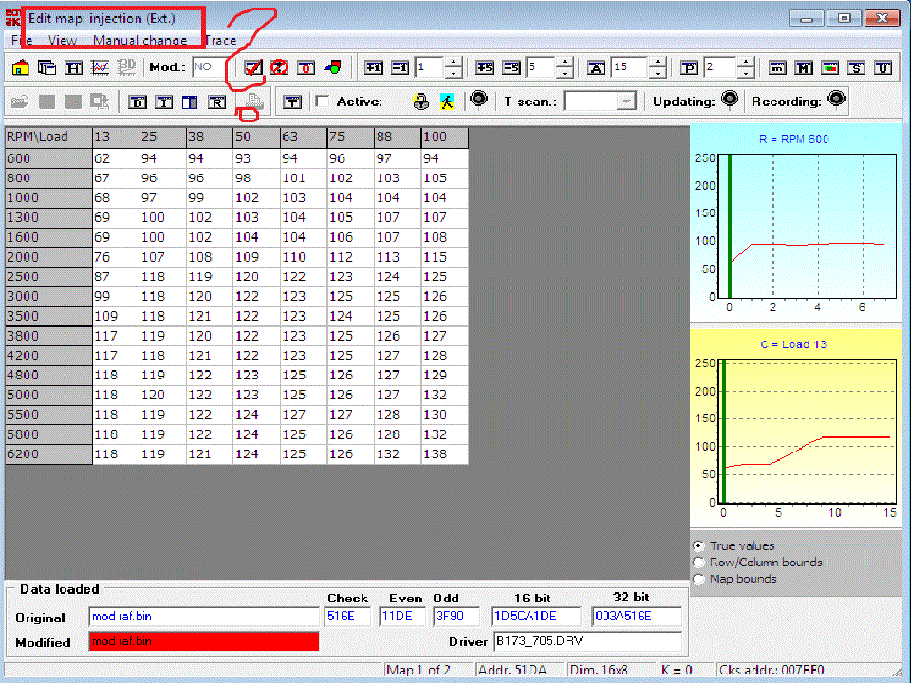Select the cell with value 138
The height and width of the screenshot is (683, 911).
click(444, 455)
